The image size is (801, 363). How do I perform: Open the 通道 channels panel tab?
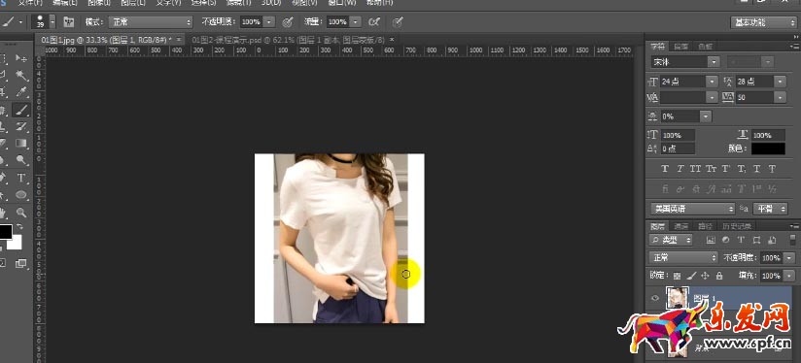681,226
